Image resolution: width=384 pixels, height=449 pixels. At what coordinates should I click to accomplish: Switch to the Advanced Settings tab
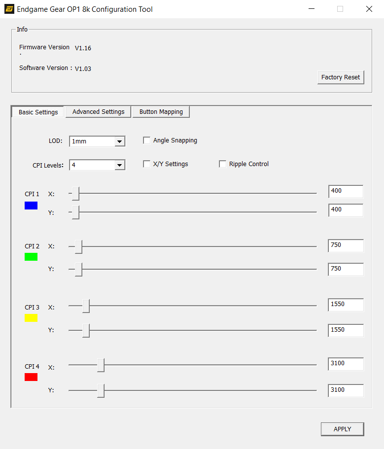pos(98,112)
